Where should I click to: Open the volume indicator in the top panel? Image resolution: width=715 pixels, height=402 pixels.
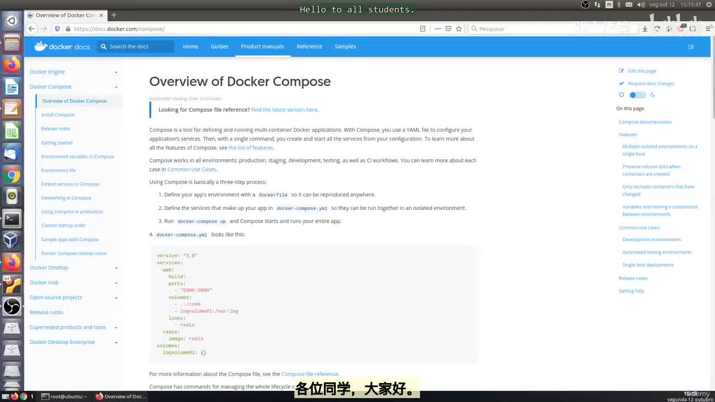[x=640, y=4]
